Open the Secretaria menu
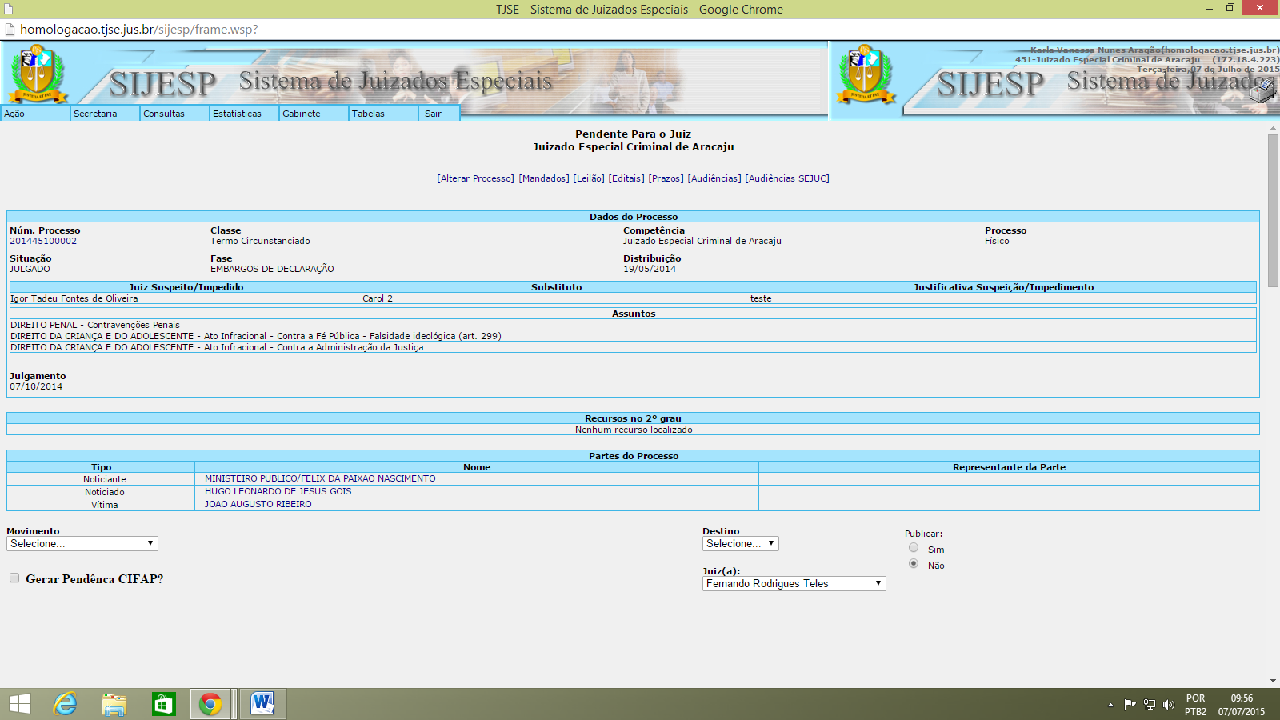Viewport: 1280px width, 720px height. pyautogui.click(x=95, y=114)
